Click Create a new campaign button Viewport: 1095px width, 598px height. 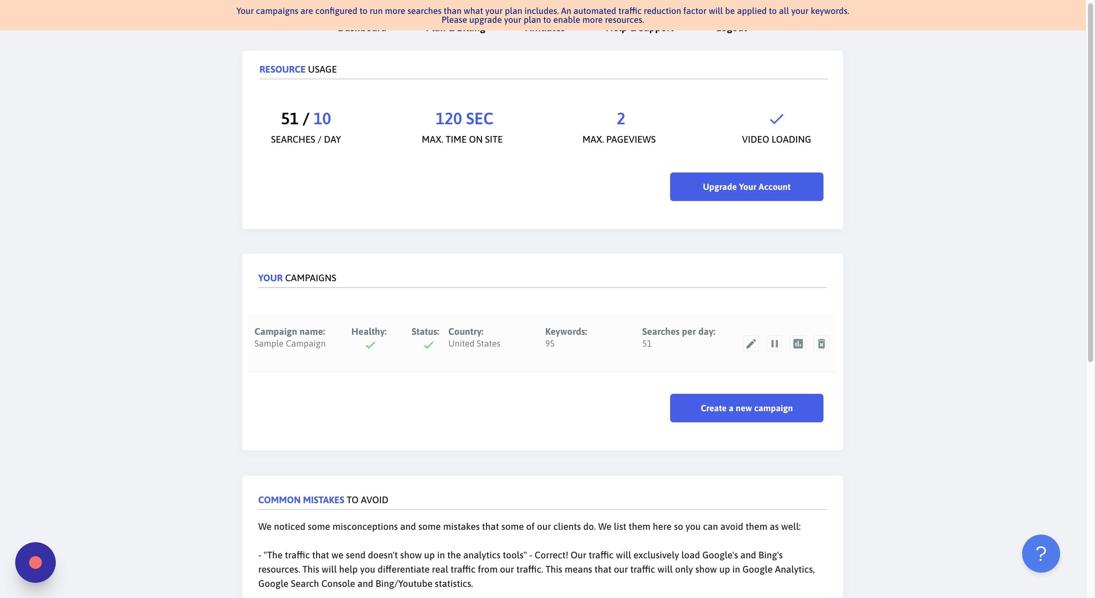click(x=746, y=408)
